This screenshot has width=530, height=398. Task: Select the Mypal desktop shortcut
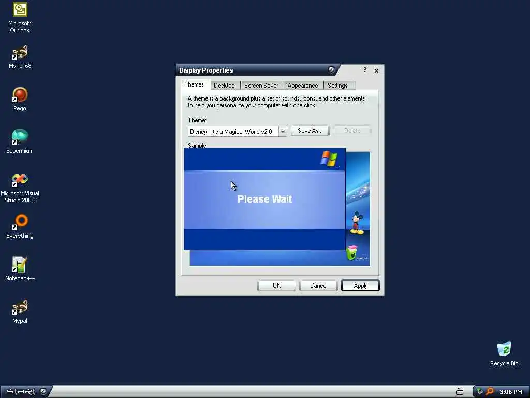(x=20, y=311)
